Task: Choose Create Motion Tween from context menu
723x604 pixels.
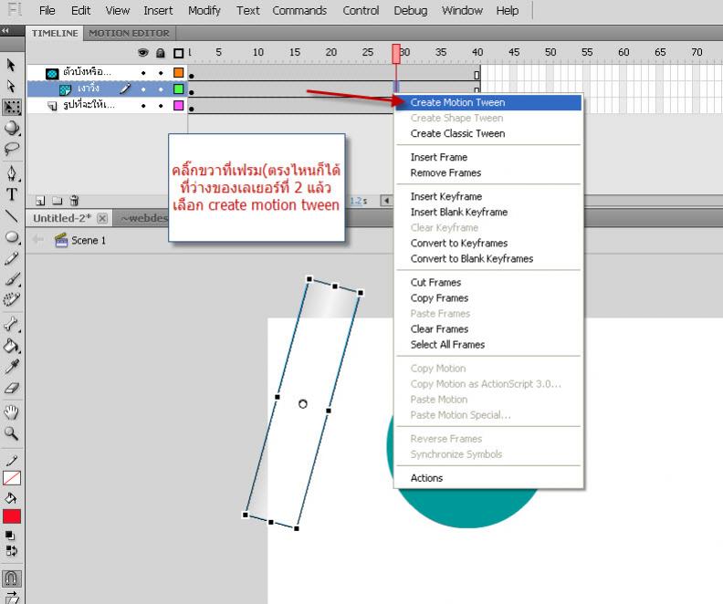Action: tap(487, 102)
